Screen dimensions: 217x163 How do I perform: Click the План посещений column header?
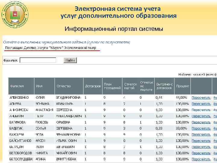(x=112, y=86)
